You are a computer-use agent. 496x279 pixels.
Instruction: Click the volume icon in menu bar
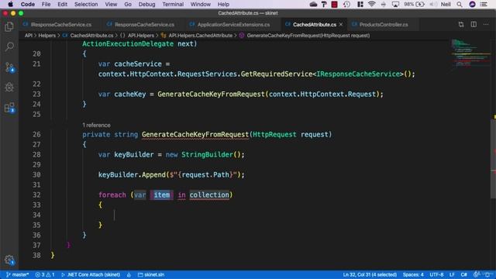[433, 4]
